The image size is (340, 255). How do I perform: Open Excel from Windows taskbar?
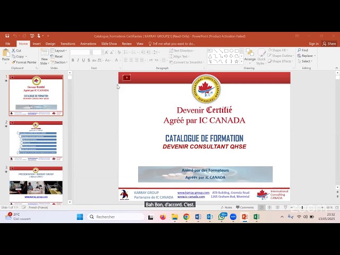(257, 217)
